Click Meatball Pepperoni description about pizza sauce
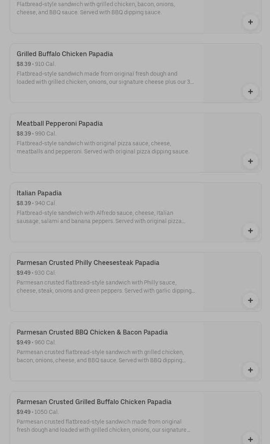 (x=103, y=147)
